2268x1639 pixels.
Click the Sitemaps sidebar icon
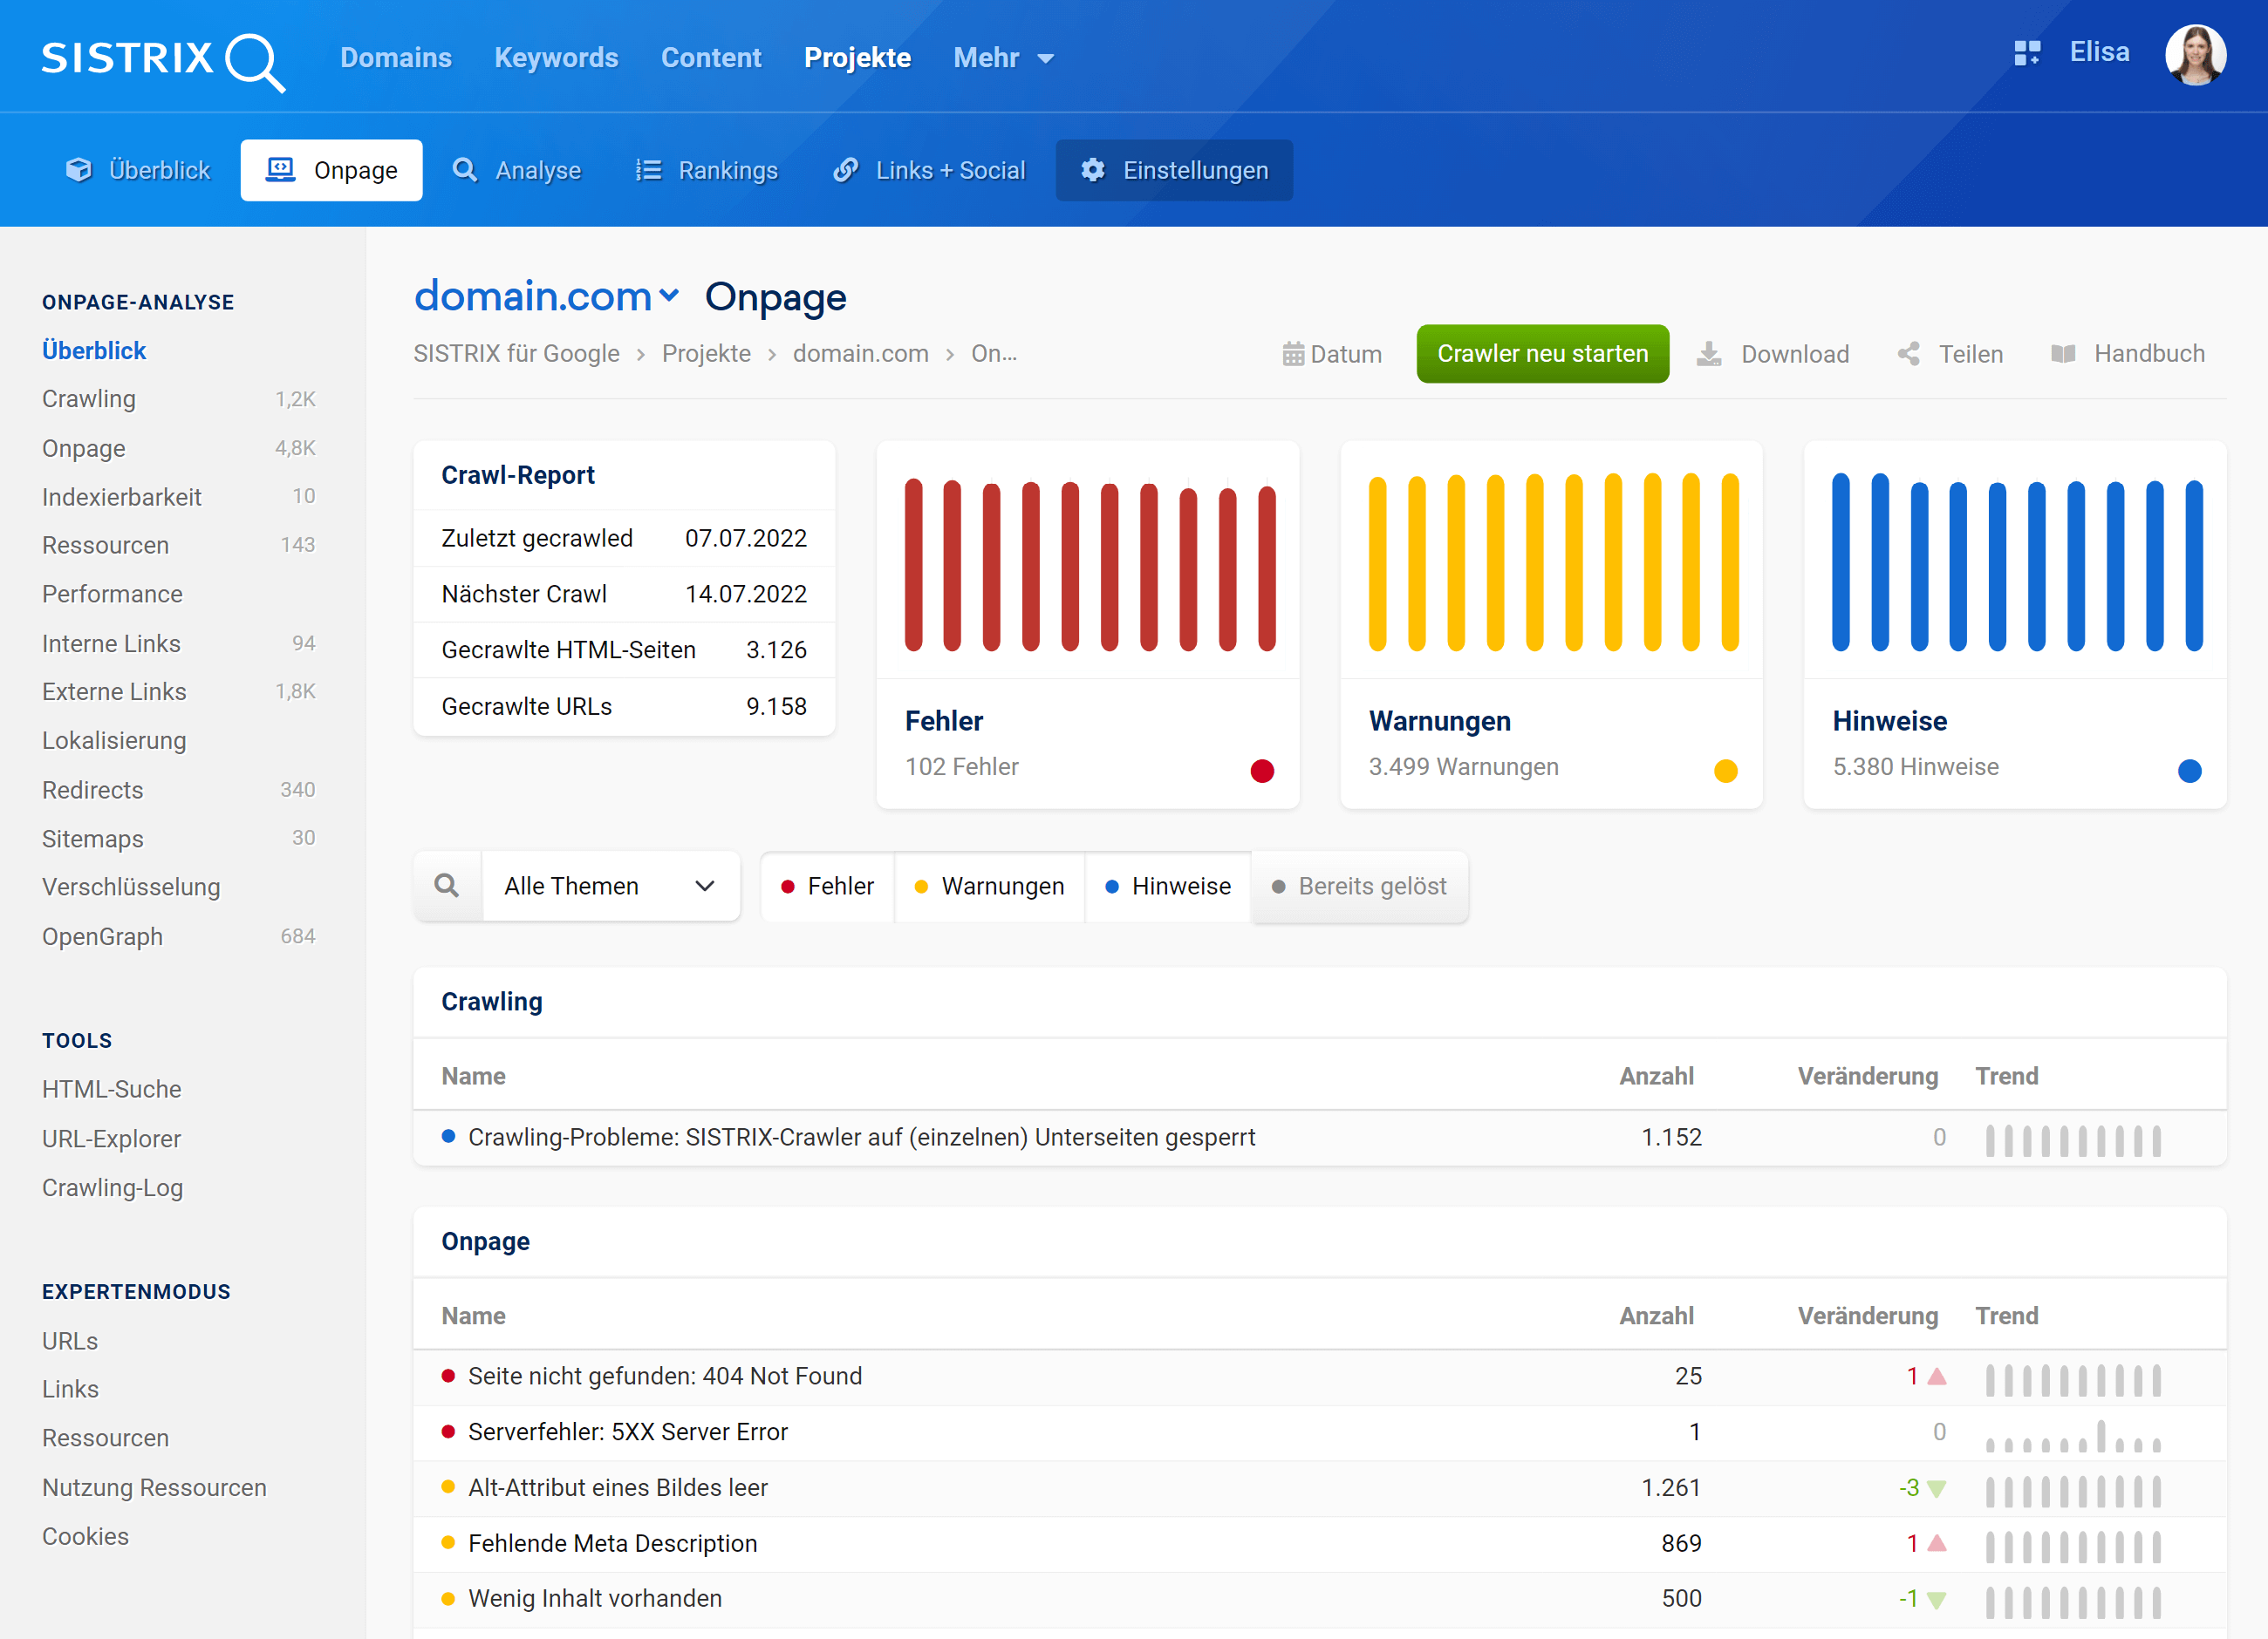(x=93, y=836)
